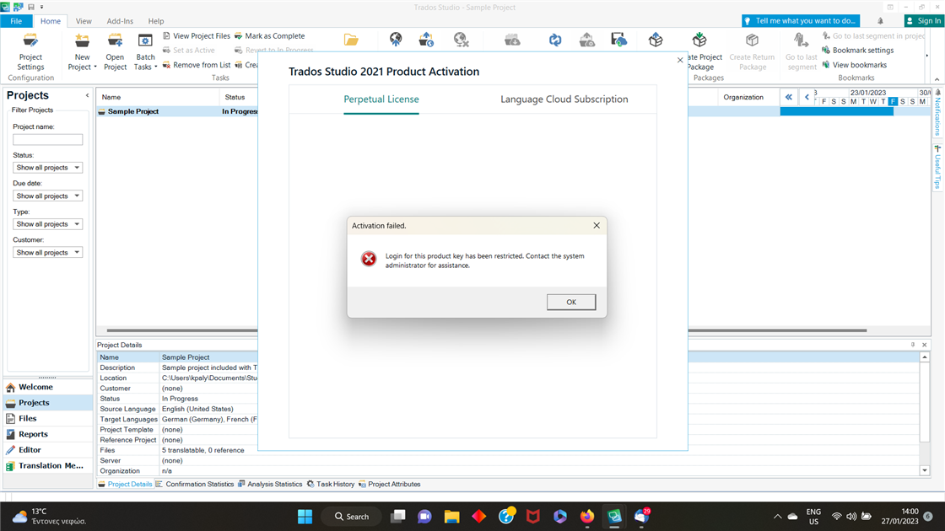Open the Type filter dropdown
Screen dimensions: 945x531
pos(47,224)
